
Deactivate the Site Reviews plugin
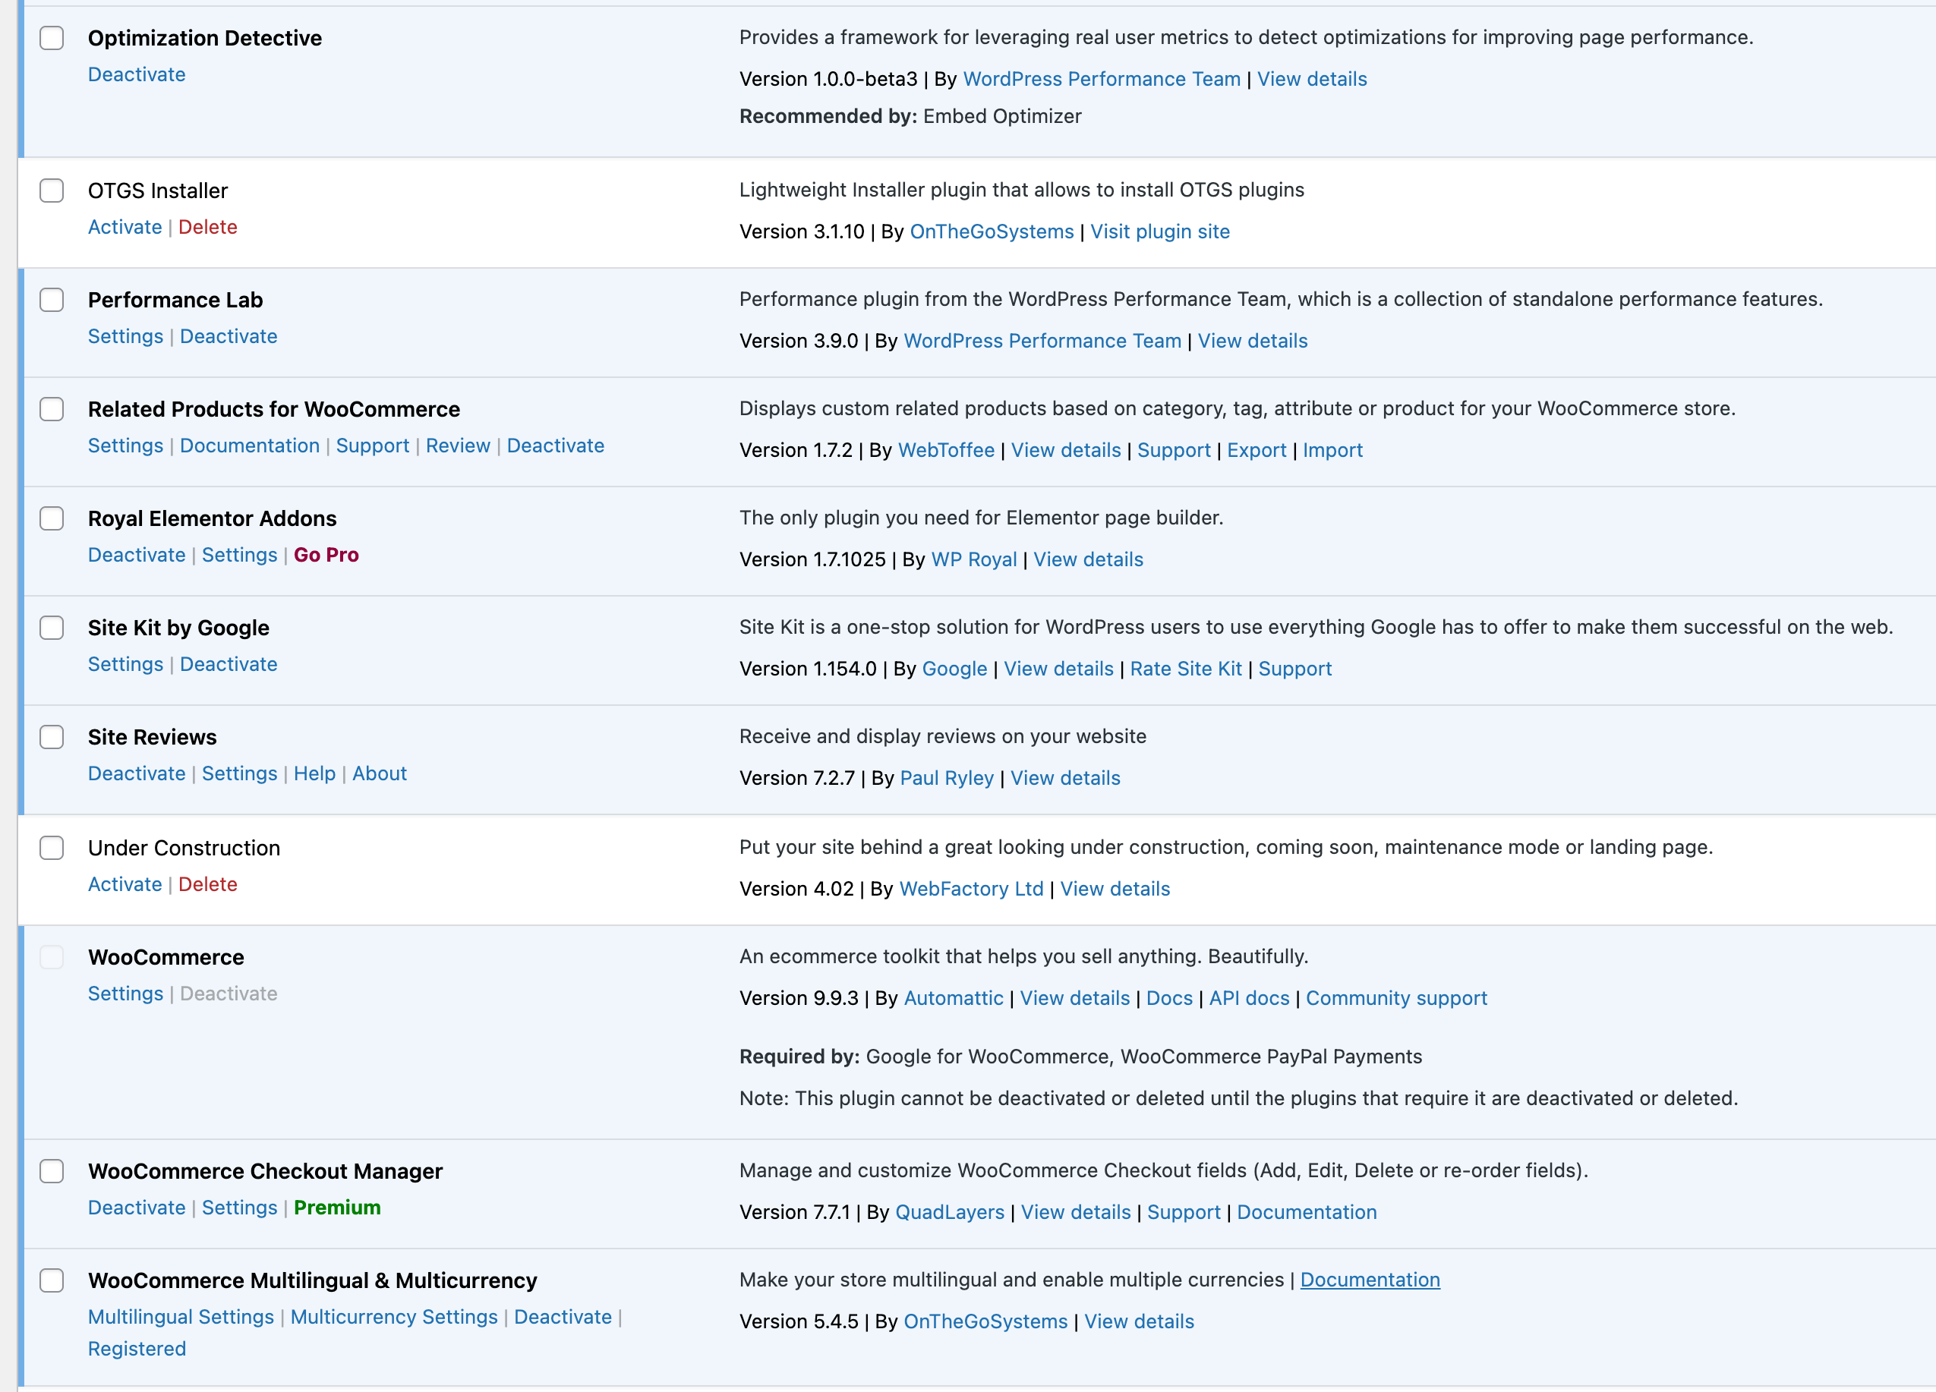[137, 773]
